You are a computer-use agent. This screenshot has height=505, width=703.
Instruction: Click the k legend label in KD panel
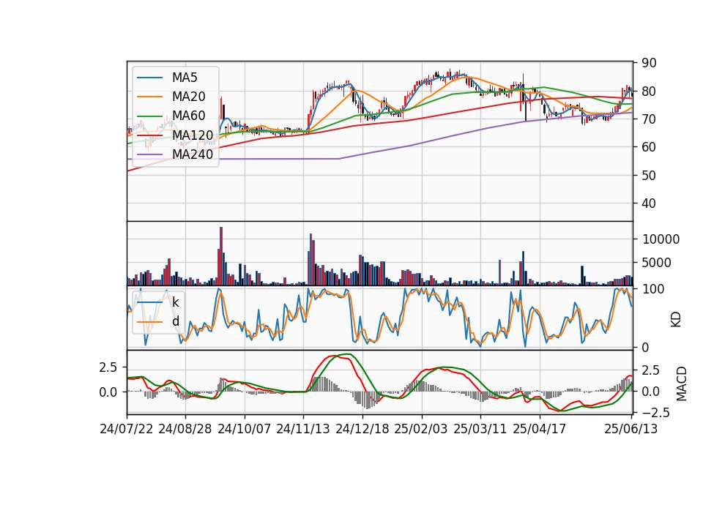coord(175,302)
